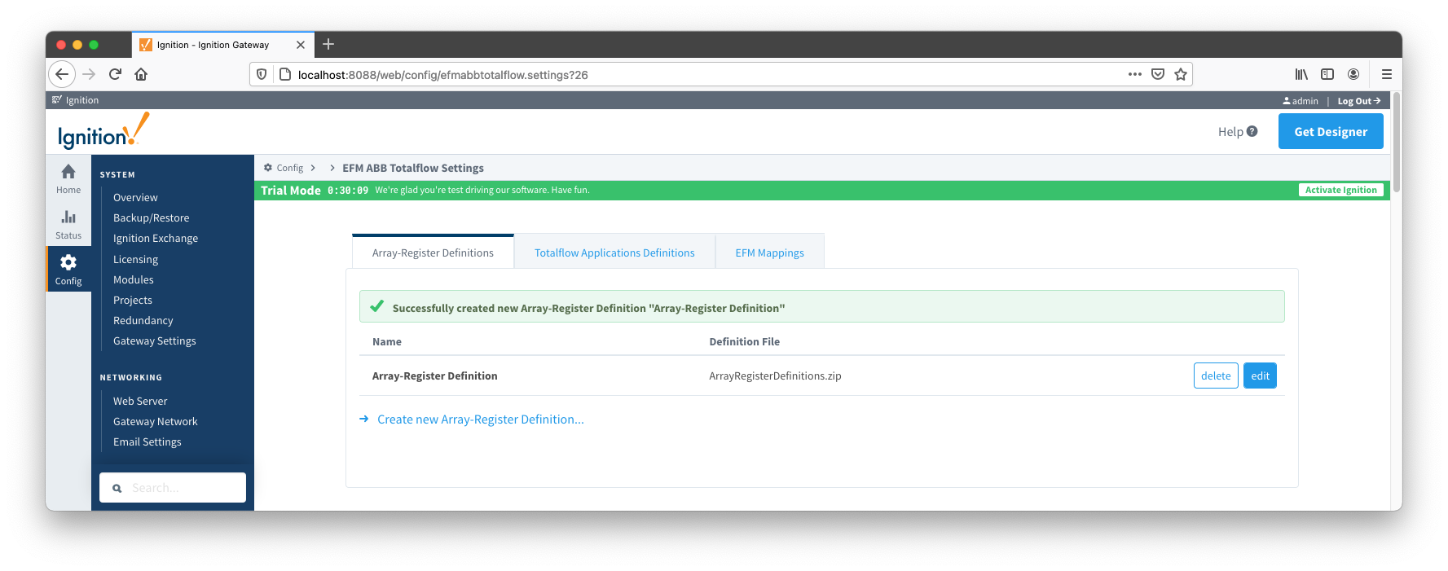Click the browser forward arrow
The width and height of the screenshot is (1448, 571).
point(89,74)
